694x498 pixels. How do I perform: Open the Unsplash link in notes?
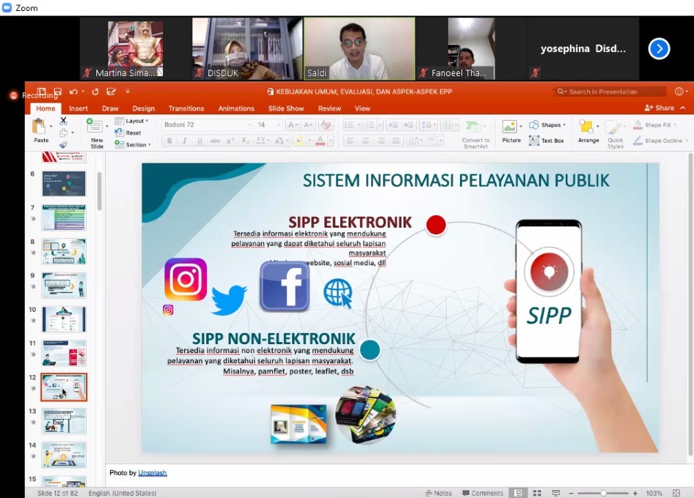pos(153,473)
